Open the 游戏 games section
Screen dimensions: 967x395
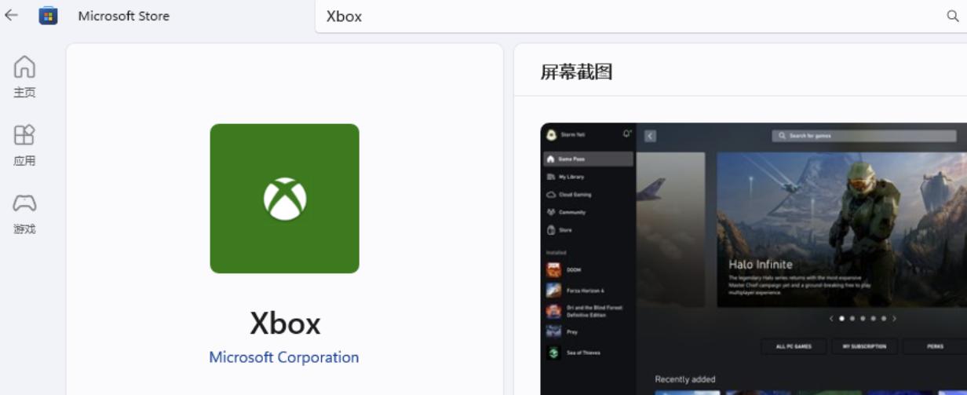pos(24,214)
